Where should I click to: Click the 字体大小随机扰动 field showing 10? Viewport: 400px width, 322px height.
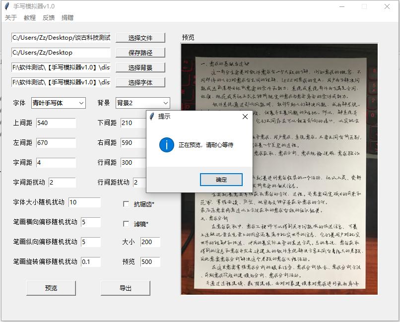[84, 202]
